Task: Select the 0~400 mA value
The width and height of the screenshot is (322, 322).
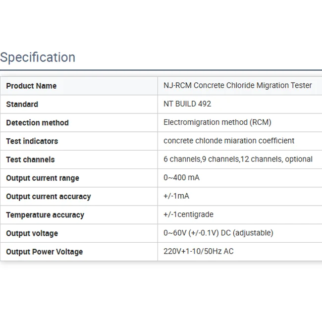Action: 181,178
